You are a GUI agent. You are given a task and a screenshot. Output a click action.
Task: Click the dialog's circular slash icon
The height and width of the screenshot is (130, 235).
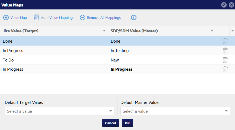(x=224, y=5)
